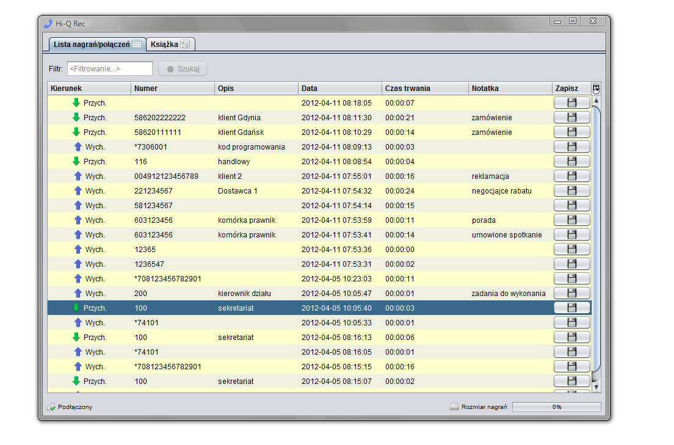The image size is (674, 445).
Task: Switch to Lista nagrań/połączeń tab
Action: click(97, 45)
